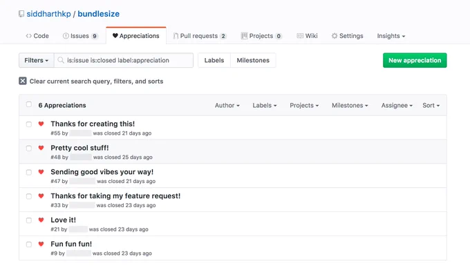Click the magnifying glass icon in the search box
Image resolution: width=470 pixels, height=277 pixels.
pos(61,60)
